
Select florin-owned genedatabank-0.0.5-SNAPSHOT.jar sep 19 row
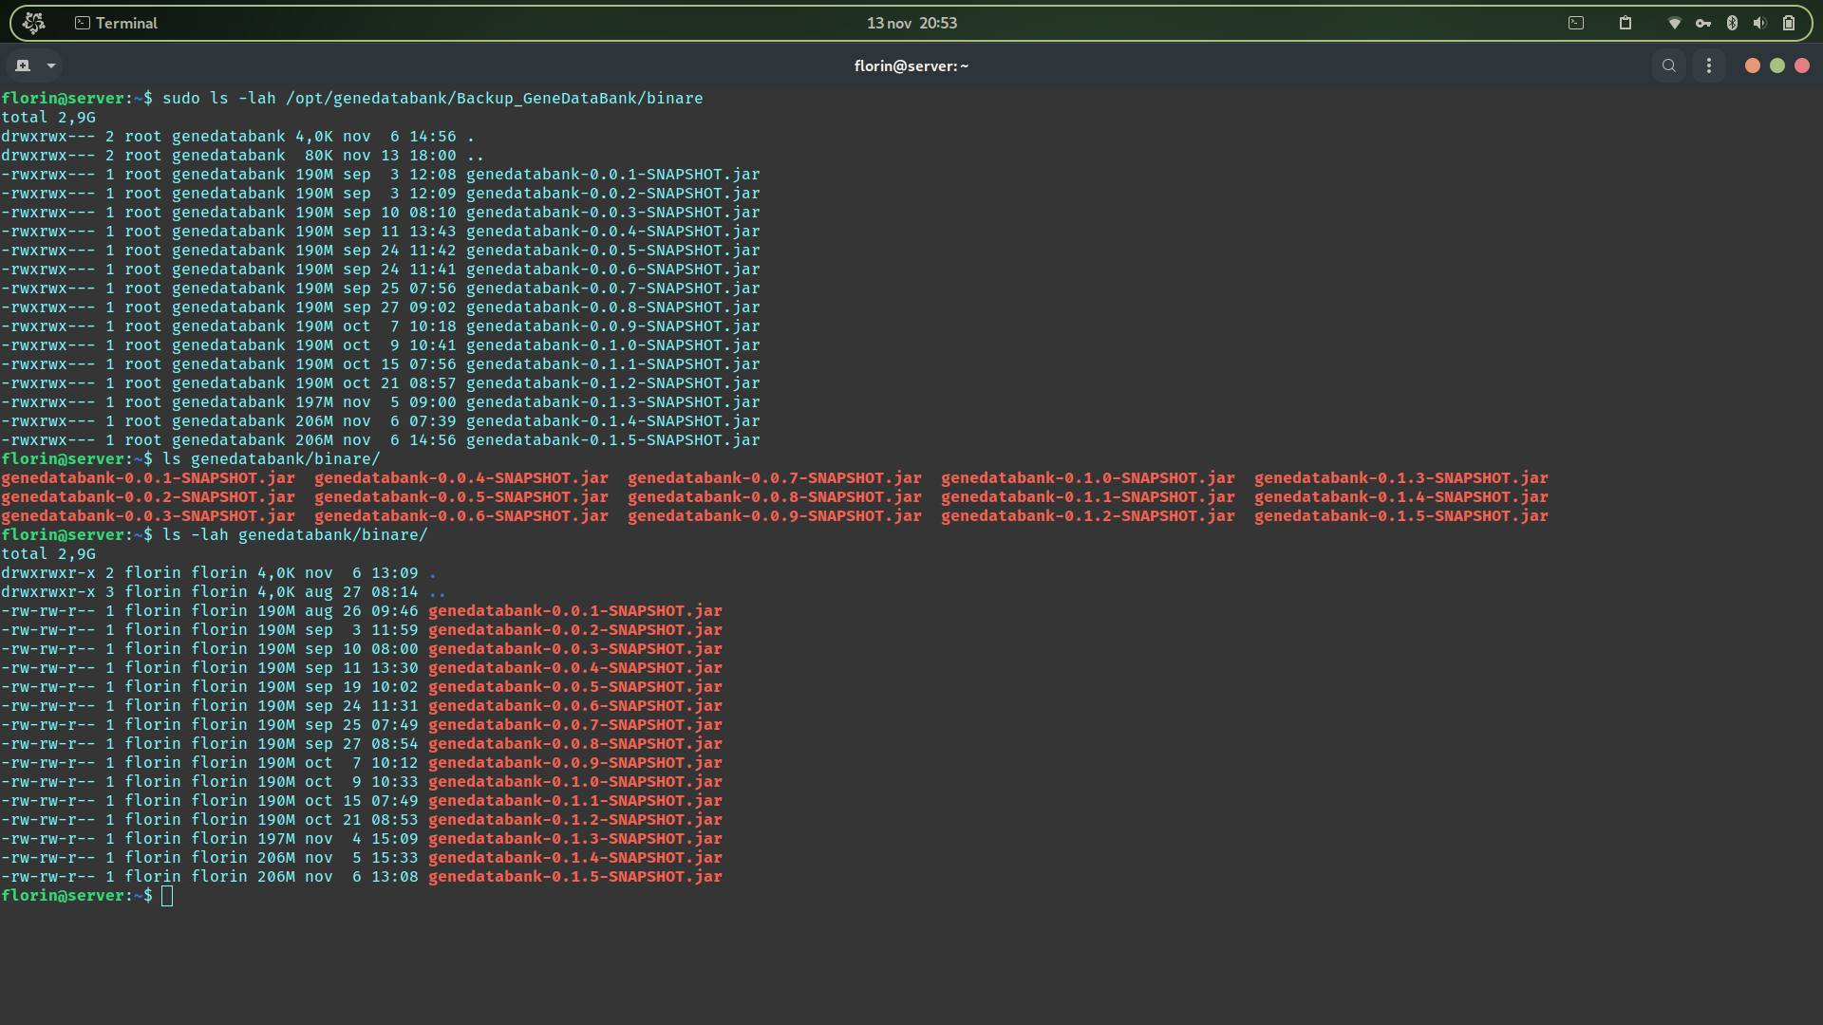pos(362,687)
